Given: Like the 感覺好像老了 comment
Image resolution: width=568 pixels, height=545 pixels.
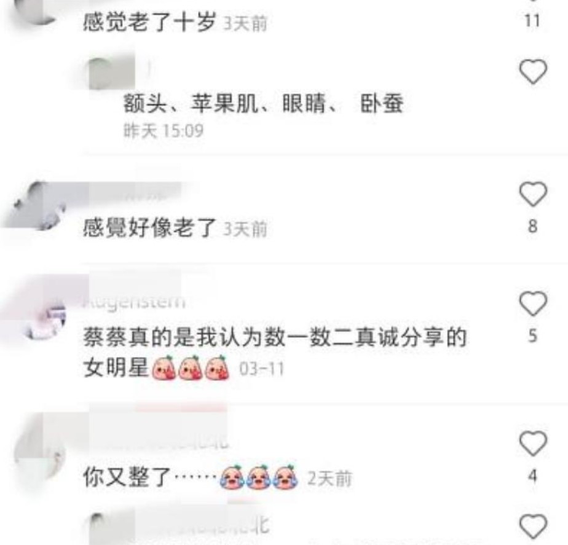Looking at the screenshot, I should [533, 194].
